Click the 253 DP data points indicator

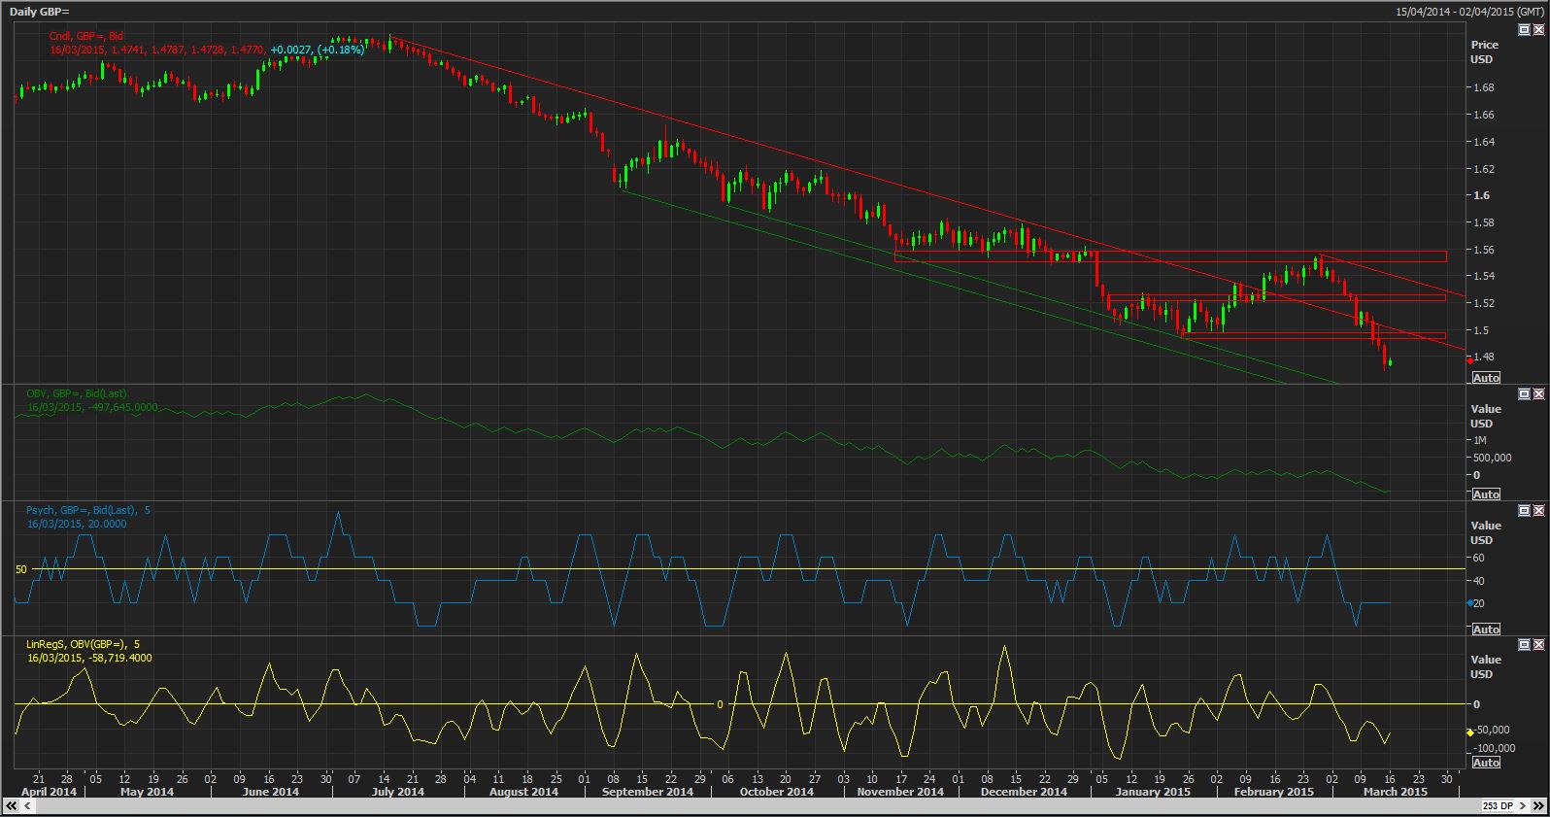pyautogui.click(x=1499, y=806)
